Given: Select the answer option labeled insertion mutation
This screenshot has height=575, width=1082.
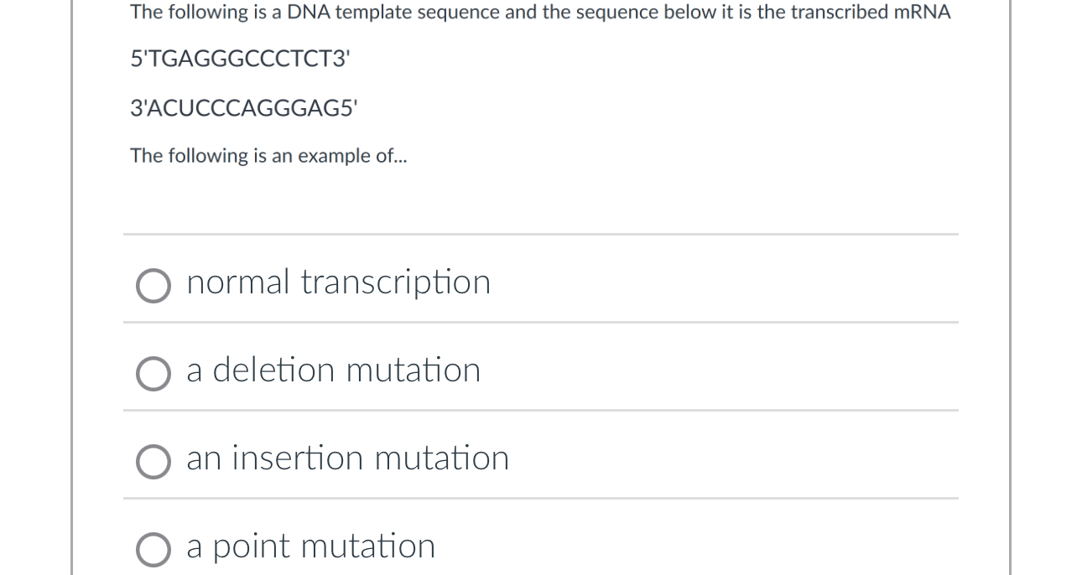Looking at the screenshot, I should pos(347,458).
